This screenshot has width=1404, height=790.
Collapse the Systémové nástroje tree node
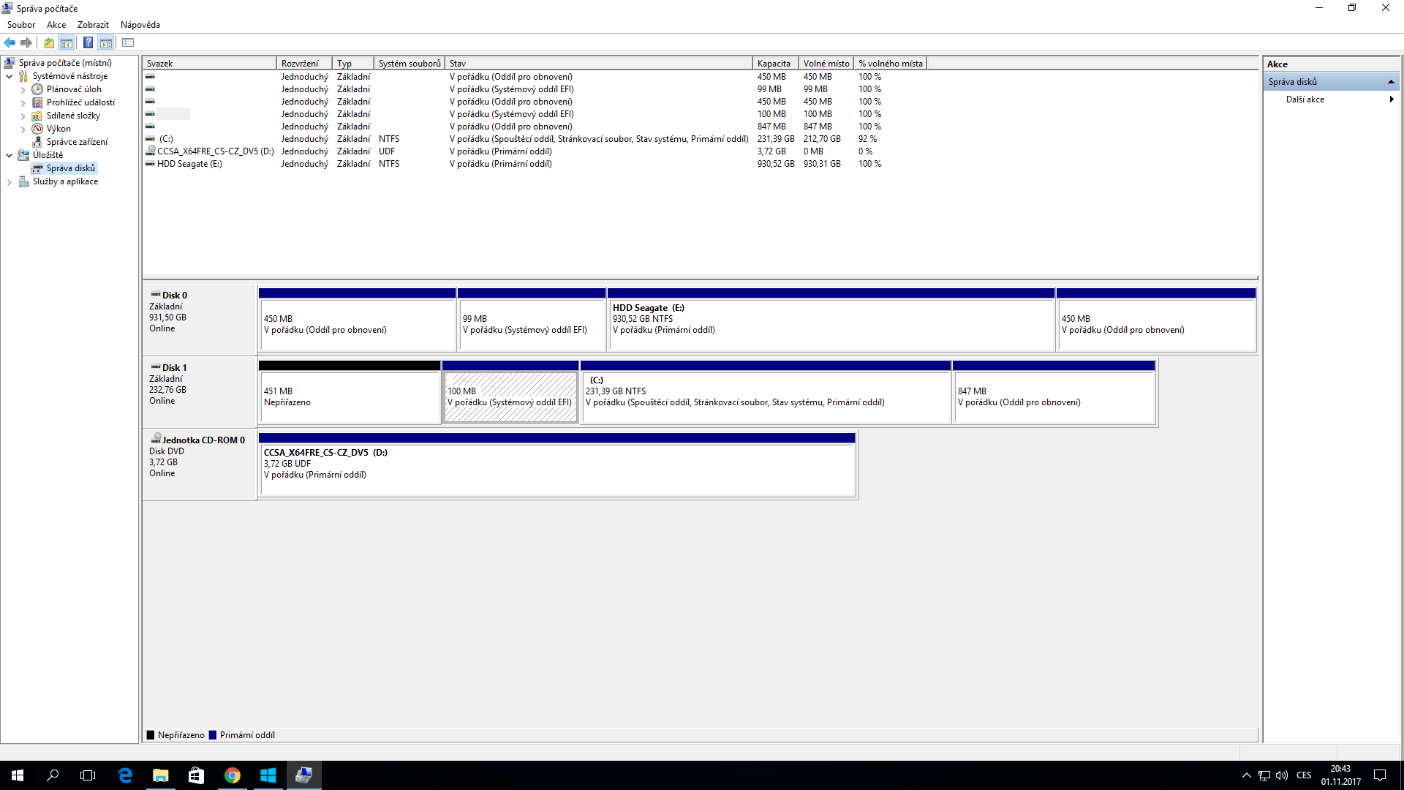point(9,76)
